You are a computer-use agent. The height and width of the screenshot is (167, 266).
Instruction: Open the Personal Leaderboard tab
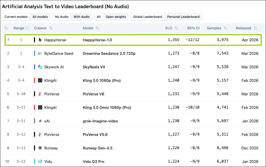[183, 17]
